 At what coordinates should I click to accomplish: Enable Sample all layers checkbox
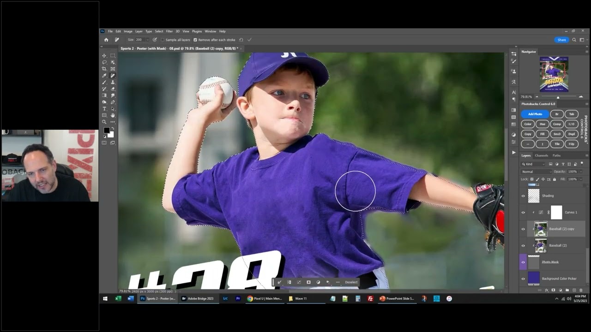point(162,40)
